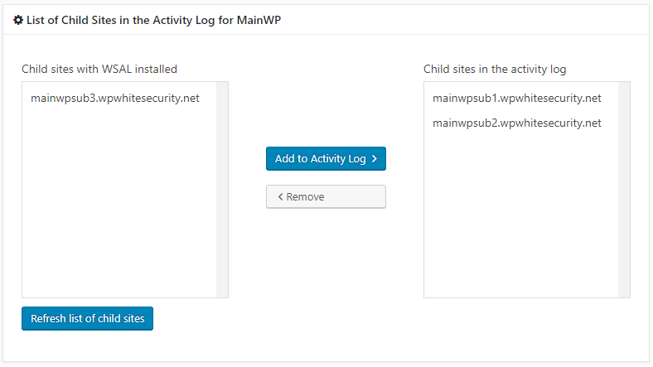Click the 'Child sites with WSAL installed' label
This screenshot has height=367, width=653.
(x=99, y=69)
